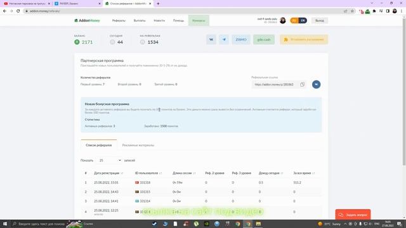406x228 pixels.
Task: Click the coin icon beside 44
Action: point(112,42)
